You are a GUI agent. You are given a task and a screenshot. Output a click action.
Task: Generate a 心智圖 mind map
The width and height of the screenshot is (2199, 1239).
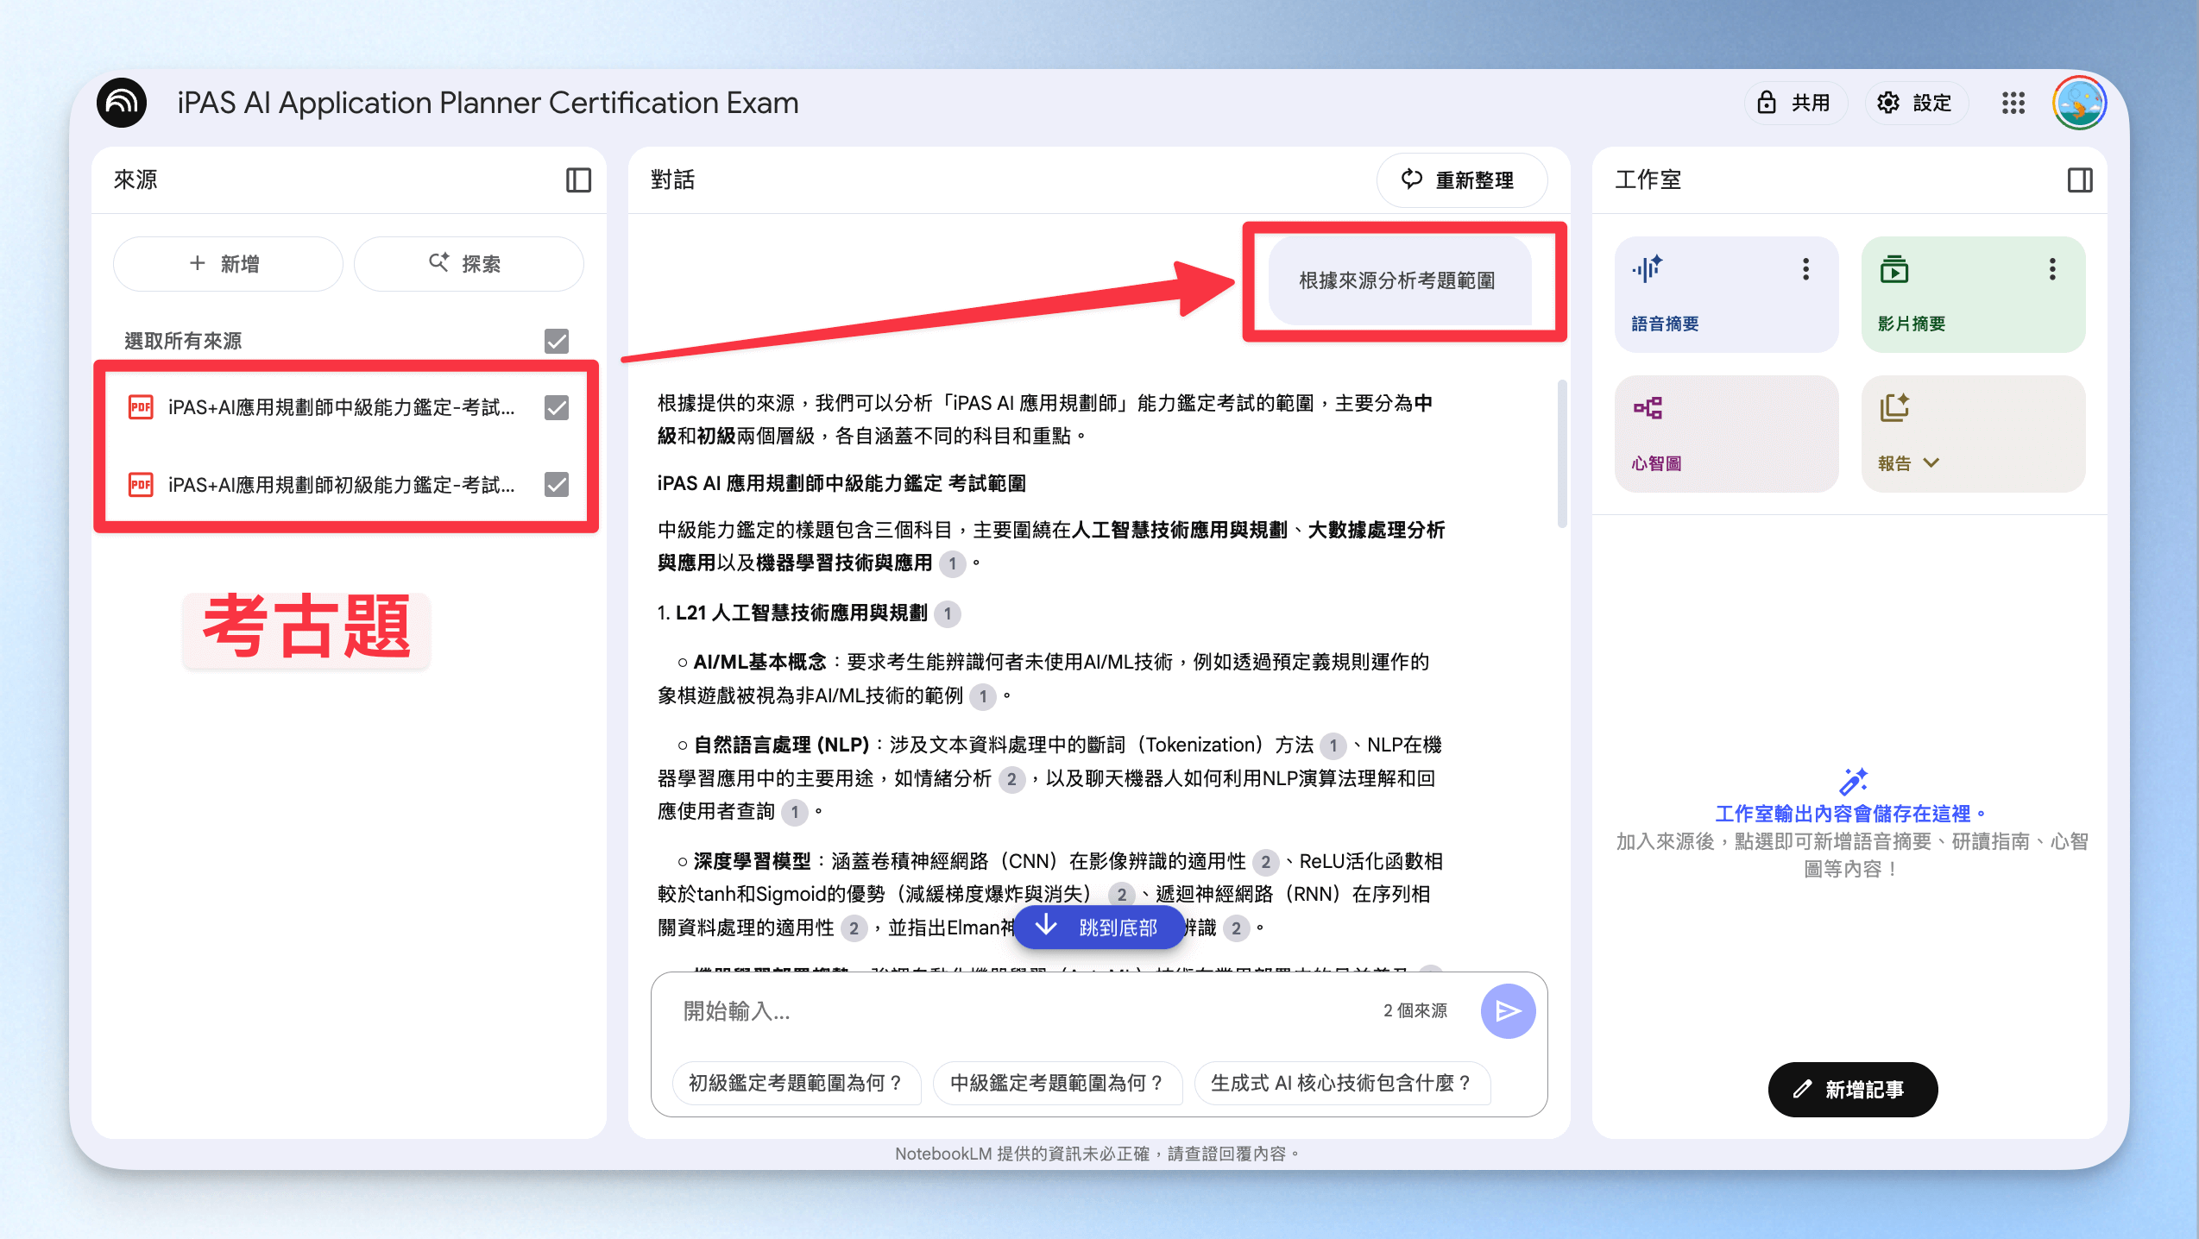(x=1726, y=434)
